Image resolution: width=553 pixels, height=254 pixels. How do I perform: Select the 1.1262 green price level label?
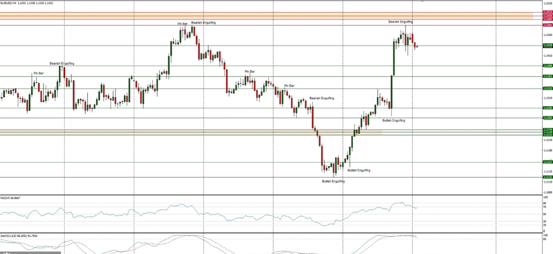click(x=547, y=118)
